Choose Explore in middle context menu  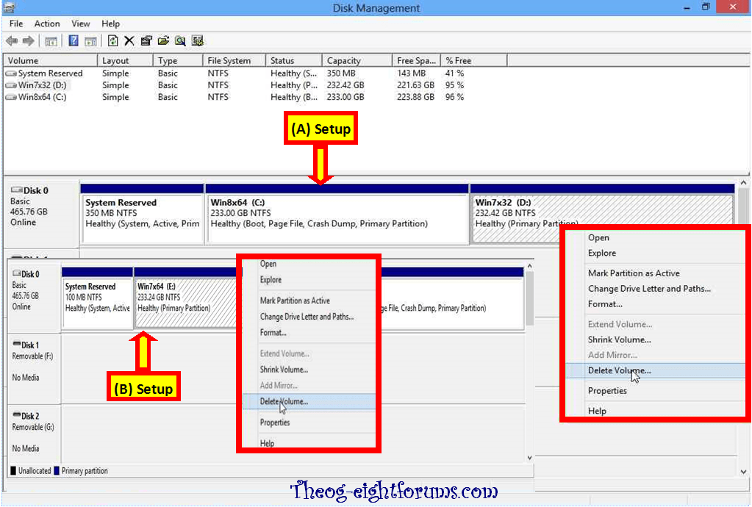click(309, 280)
